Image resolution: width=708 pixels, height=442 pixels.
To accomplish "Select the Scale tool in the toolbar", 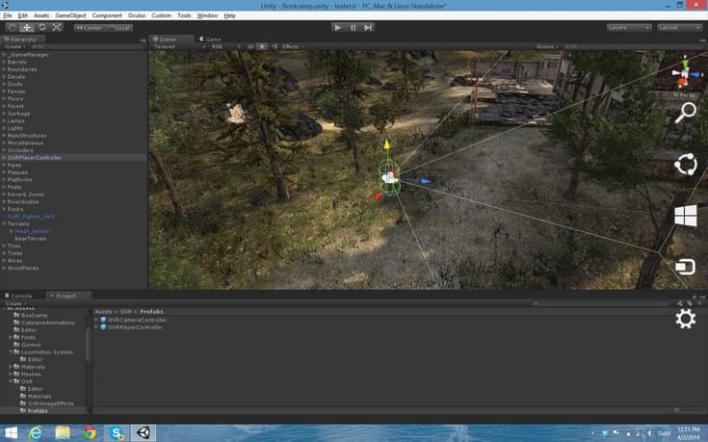I will point(57,28).
